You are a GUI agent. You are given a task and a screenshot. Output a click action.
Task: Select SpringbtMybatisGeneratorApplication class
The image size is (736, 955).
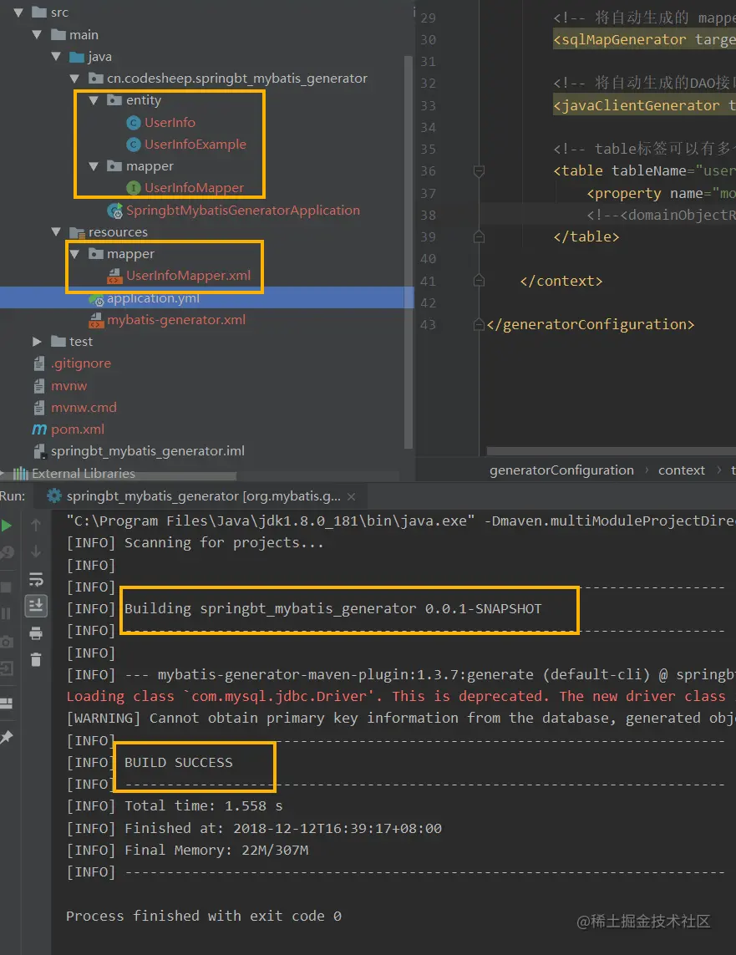pos(243,210)
